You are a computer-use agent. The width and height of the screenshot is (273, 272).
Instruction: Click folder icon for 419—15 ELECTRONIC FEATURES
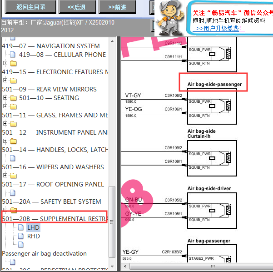pyautogui.click(x=13, y=63)
